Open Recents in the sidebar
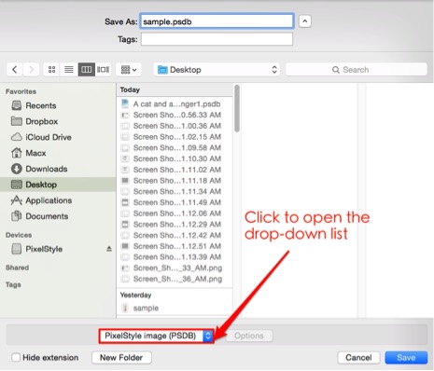 pyautogui.click(x=58, y=105)
